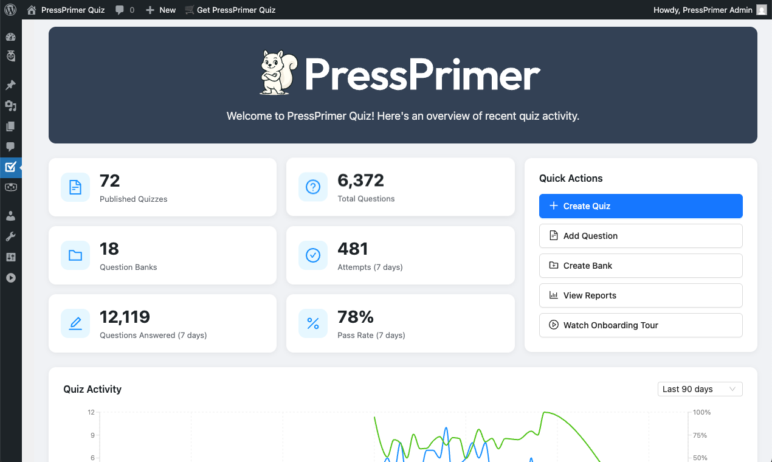This screenshot has width=772, height=462.
Task: Click the Create Quiz button
Action: (x=640, y=206)
